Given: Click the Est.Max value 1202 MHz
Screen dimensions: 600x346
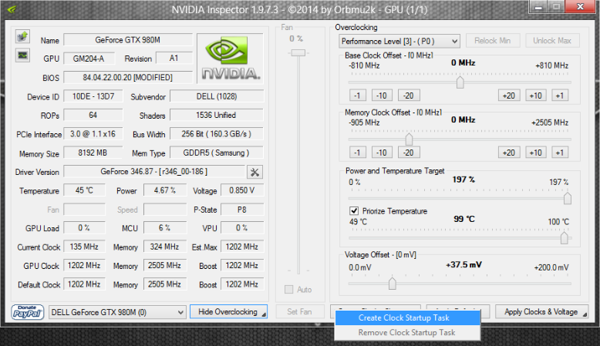Looking at the screenshot, I should tap(242, 247).
